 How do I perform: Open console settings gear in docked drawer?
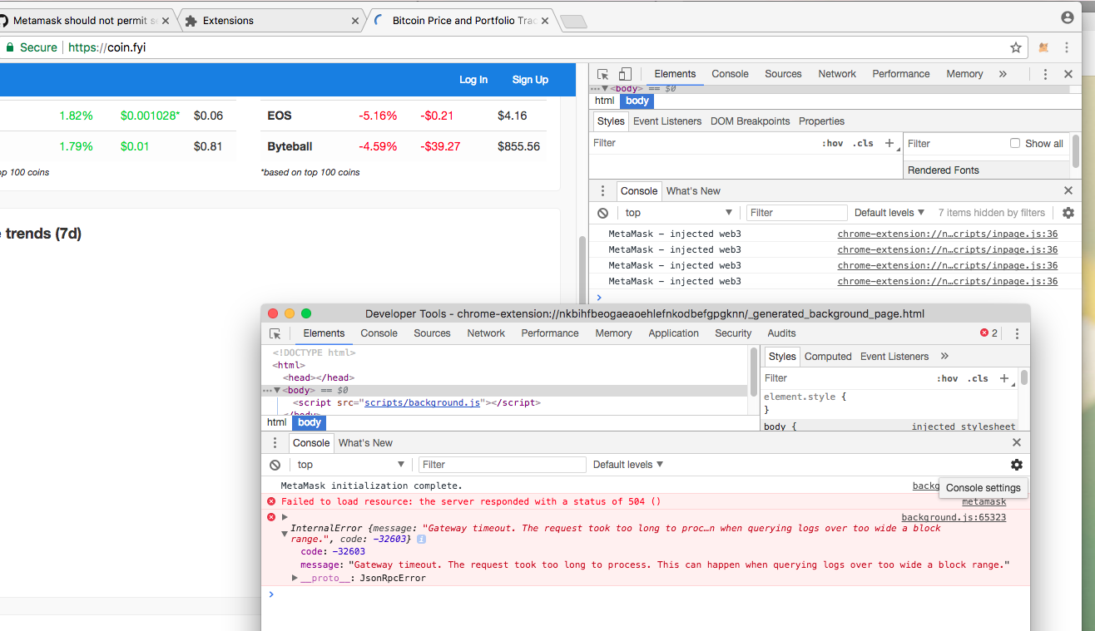coord(1068,213)
